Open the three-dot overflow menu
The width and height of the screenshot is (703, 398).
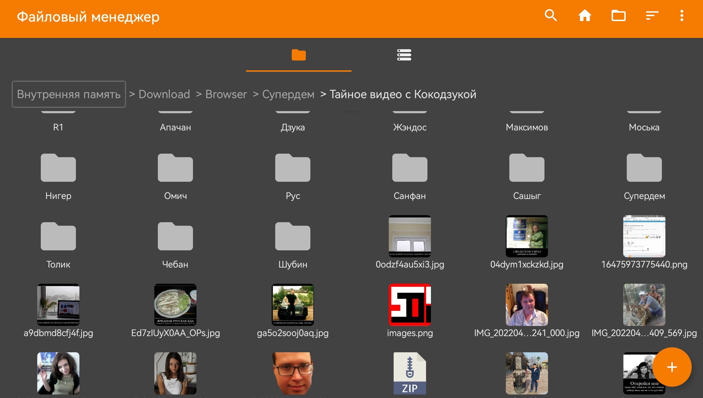tap(682, 16)
